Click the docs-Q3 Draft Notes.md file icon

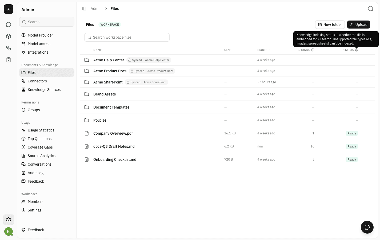tap(87, 146)
